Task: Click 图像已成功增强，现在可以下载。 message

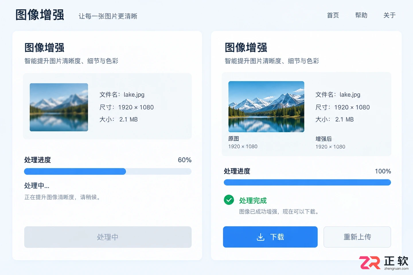Action: point(279,211)
